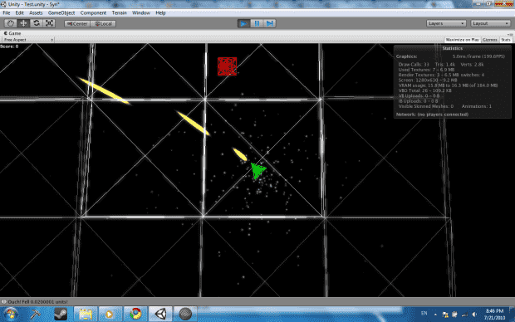515x322 pixels.
Task: Advance one frame with Step button
Action: pyautogui.click(x=269, y=23)
